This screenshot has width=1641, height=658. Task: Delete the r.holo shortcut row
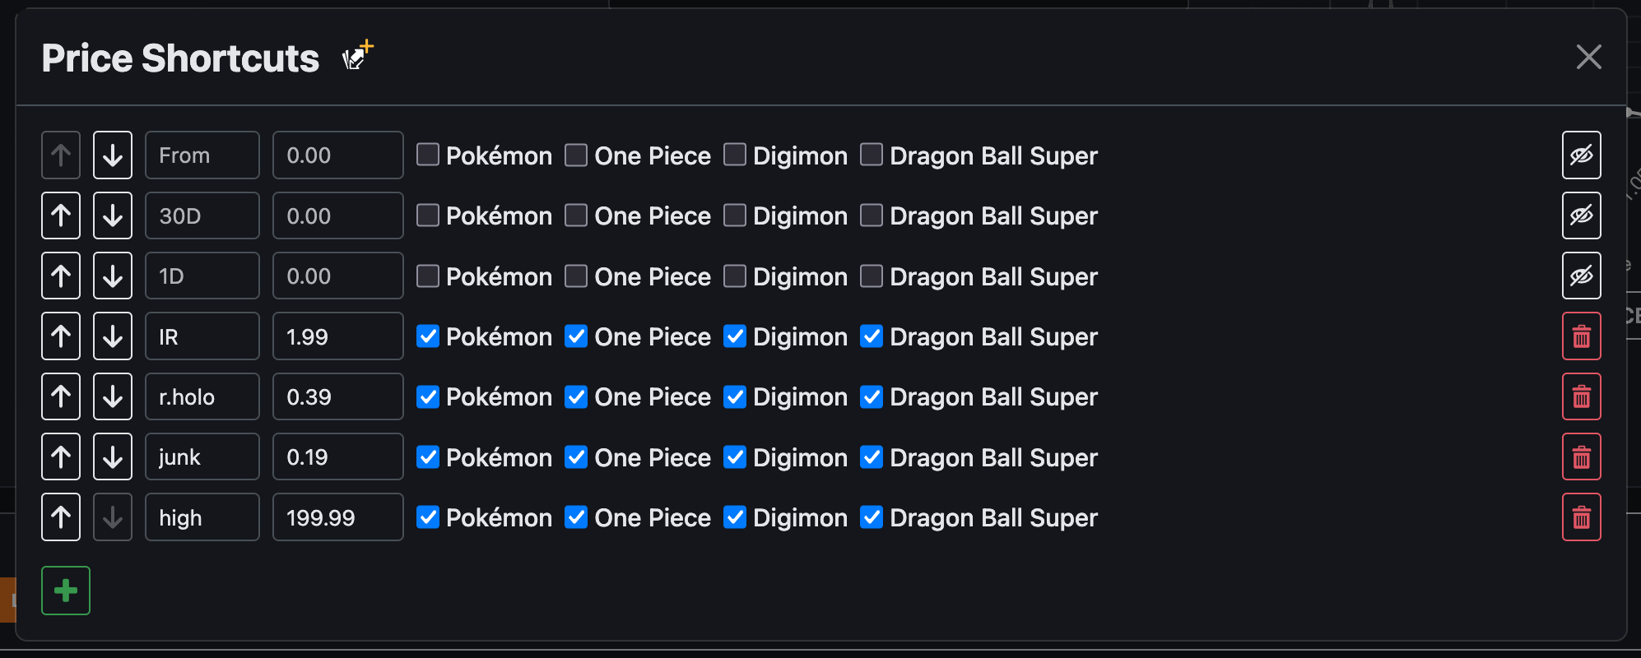(1581, 396)
